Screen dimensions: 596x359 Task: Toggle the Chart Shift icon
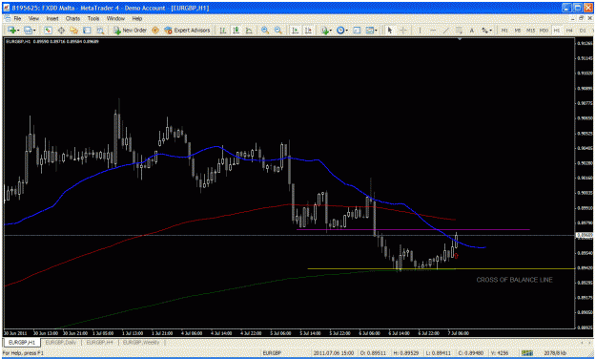pyautogui.click(x=307, y=30)
